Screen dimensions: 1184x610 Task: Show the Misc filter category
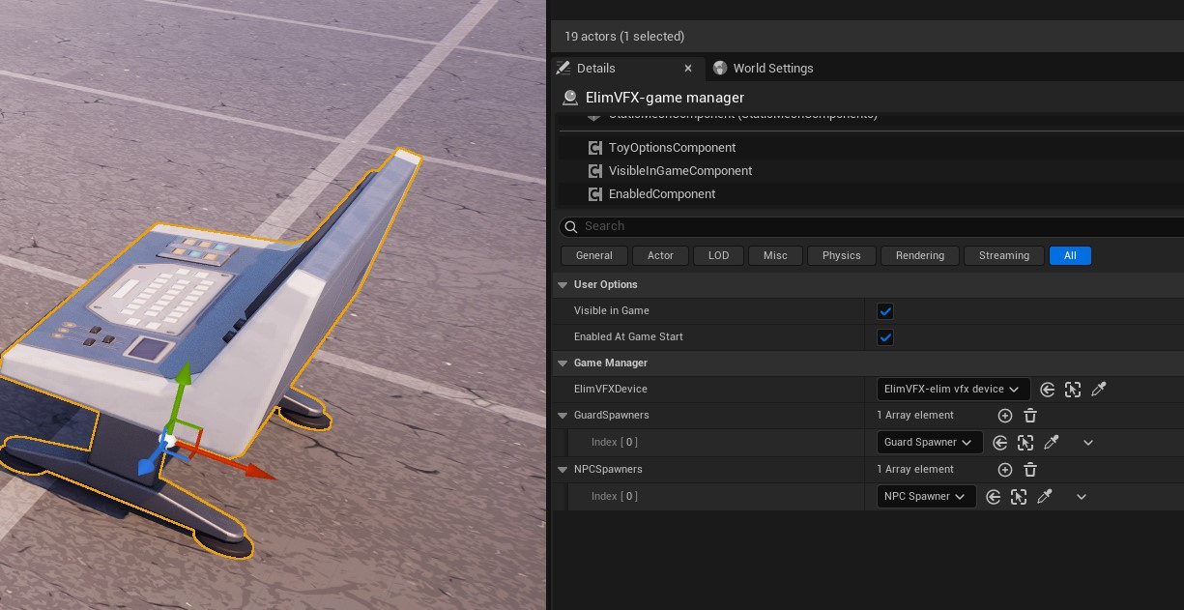tap(775, 255)
